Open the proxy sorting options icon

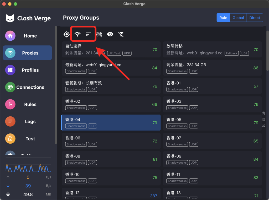pos(89,34)
